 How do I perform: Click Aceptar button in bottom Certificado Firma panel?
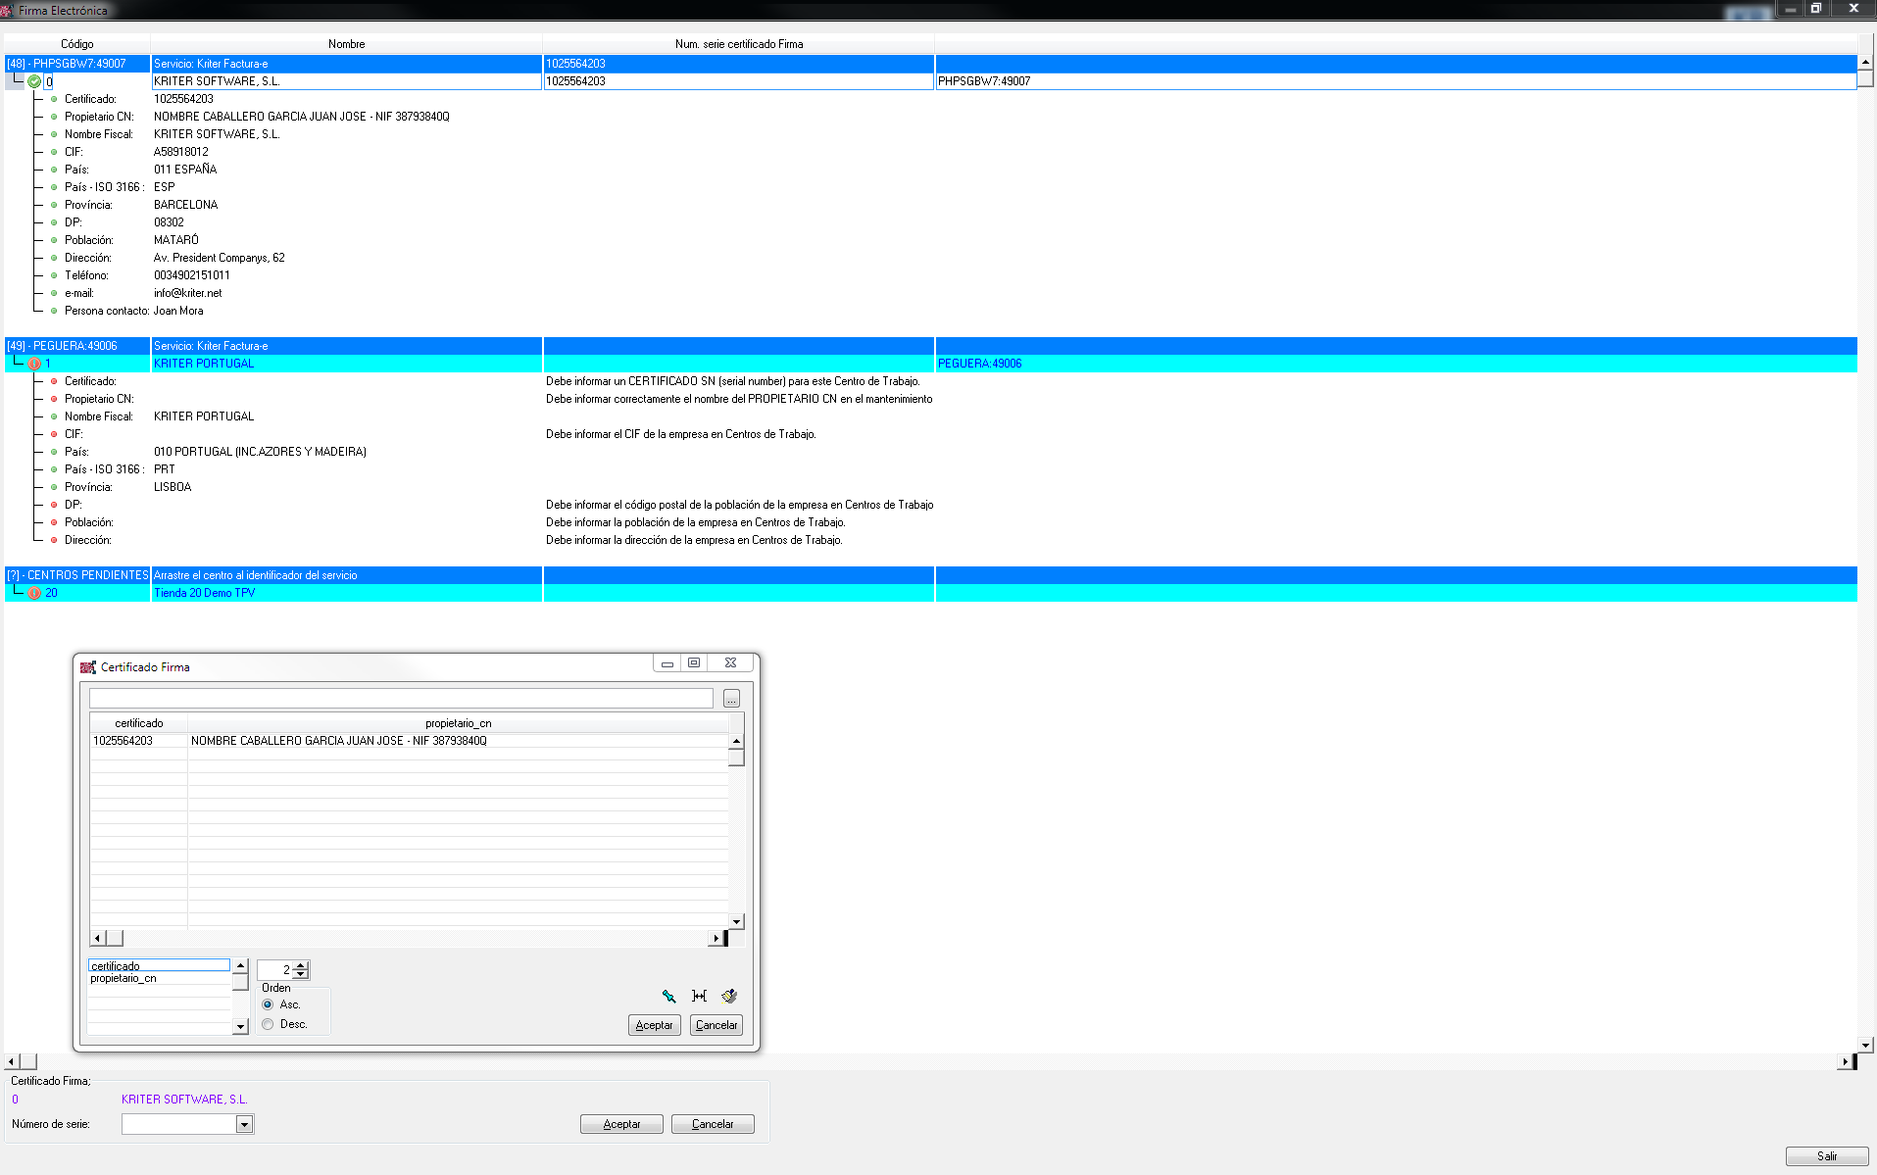(x=621, y=1124)
